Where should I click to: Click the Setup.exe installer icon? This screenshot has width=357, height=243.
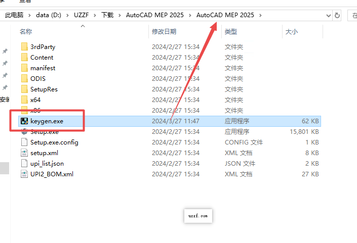(x=24, y=132)
